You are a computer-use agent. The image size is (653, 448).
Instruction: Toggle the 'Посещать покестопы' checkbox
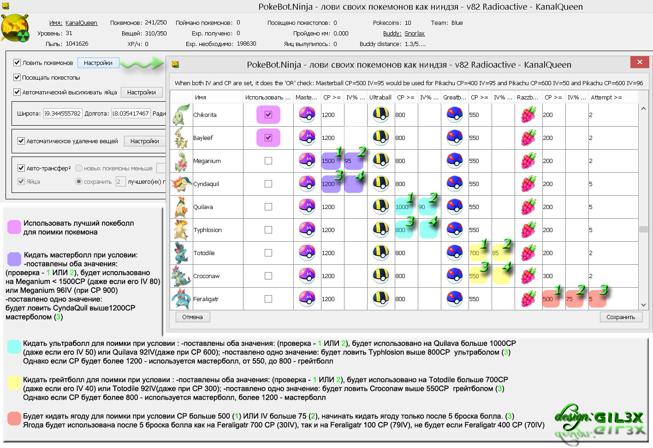[x=17, y=77]
